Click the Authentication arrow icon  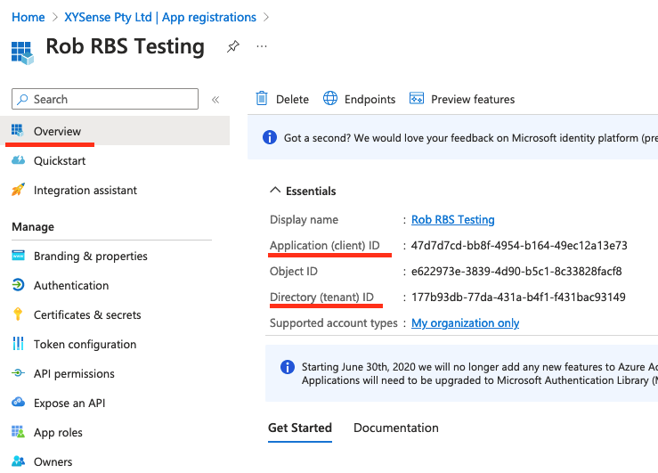tap(18, 285)
